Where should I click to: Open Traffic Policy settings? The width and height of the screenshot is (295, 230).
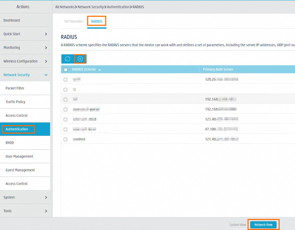click(x=25, y=102)
